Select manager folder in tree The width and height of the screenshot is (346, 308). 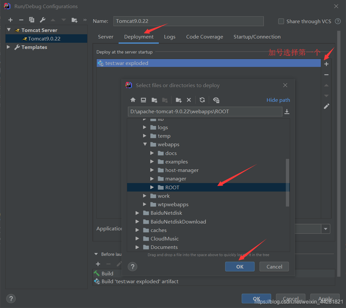(x=176, y=179)
